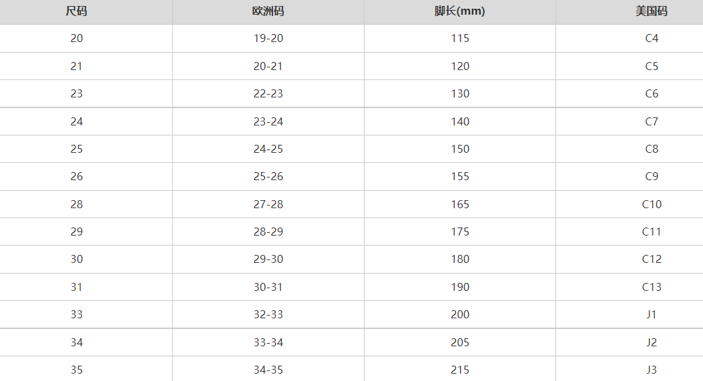Click the US size J1 cell
Image resolution: width=703 pixels, height=381 pixels.
click(652, 315)
